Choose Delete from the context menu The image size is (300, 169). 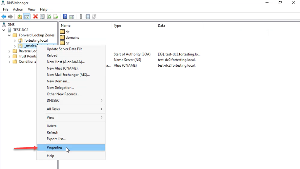(x=71, y=126)
